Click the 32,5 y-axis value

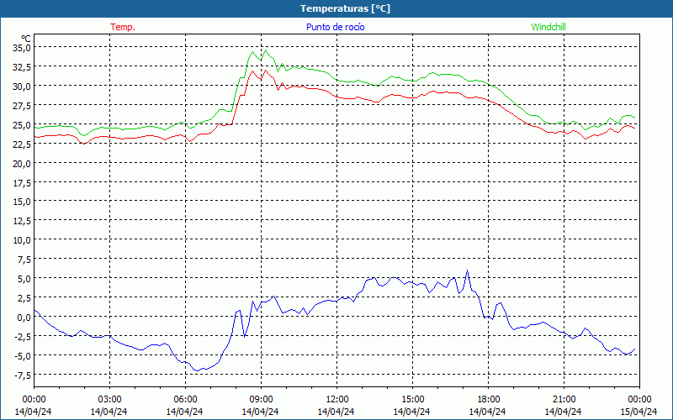tap(22, 67)
